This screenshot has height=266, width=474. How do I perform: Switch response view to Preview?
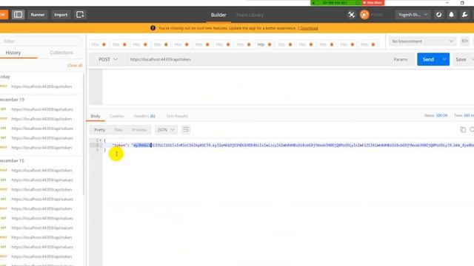pos(139,130)
